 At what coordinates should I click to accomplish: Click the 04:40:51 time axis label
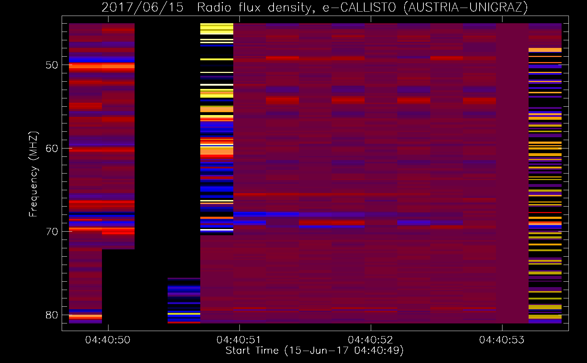(239, 340)
